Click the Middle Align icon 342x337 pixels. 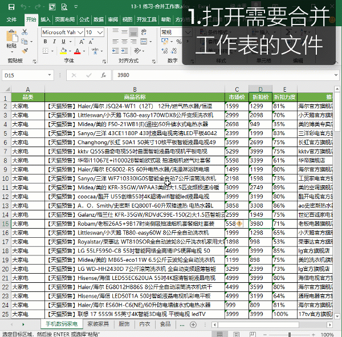point(124,32)
